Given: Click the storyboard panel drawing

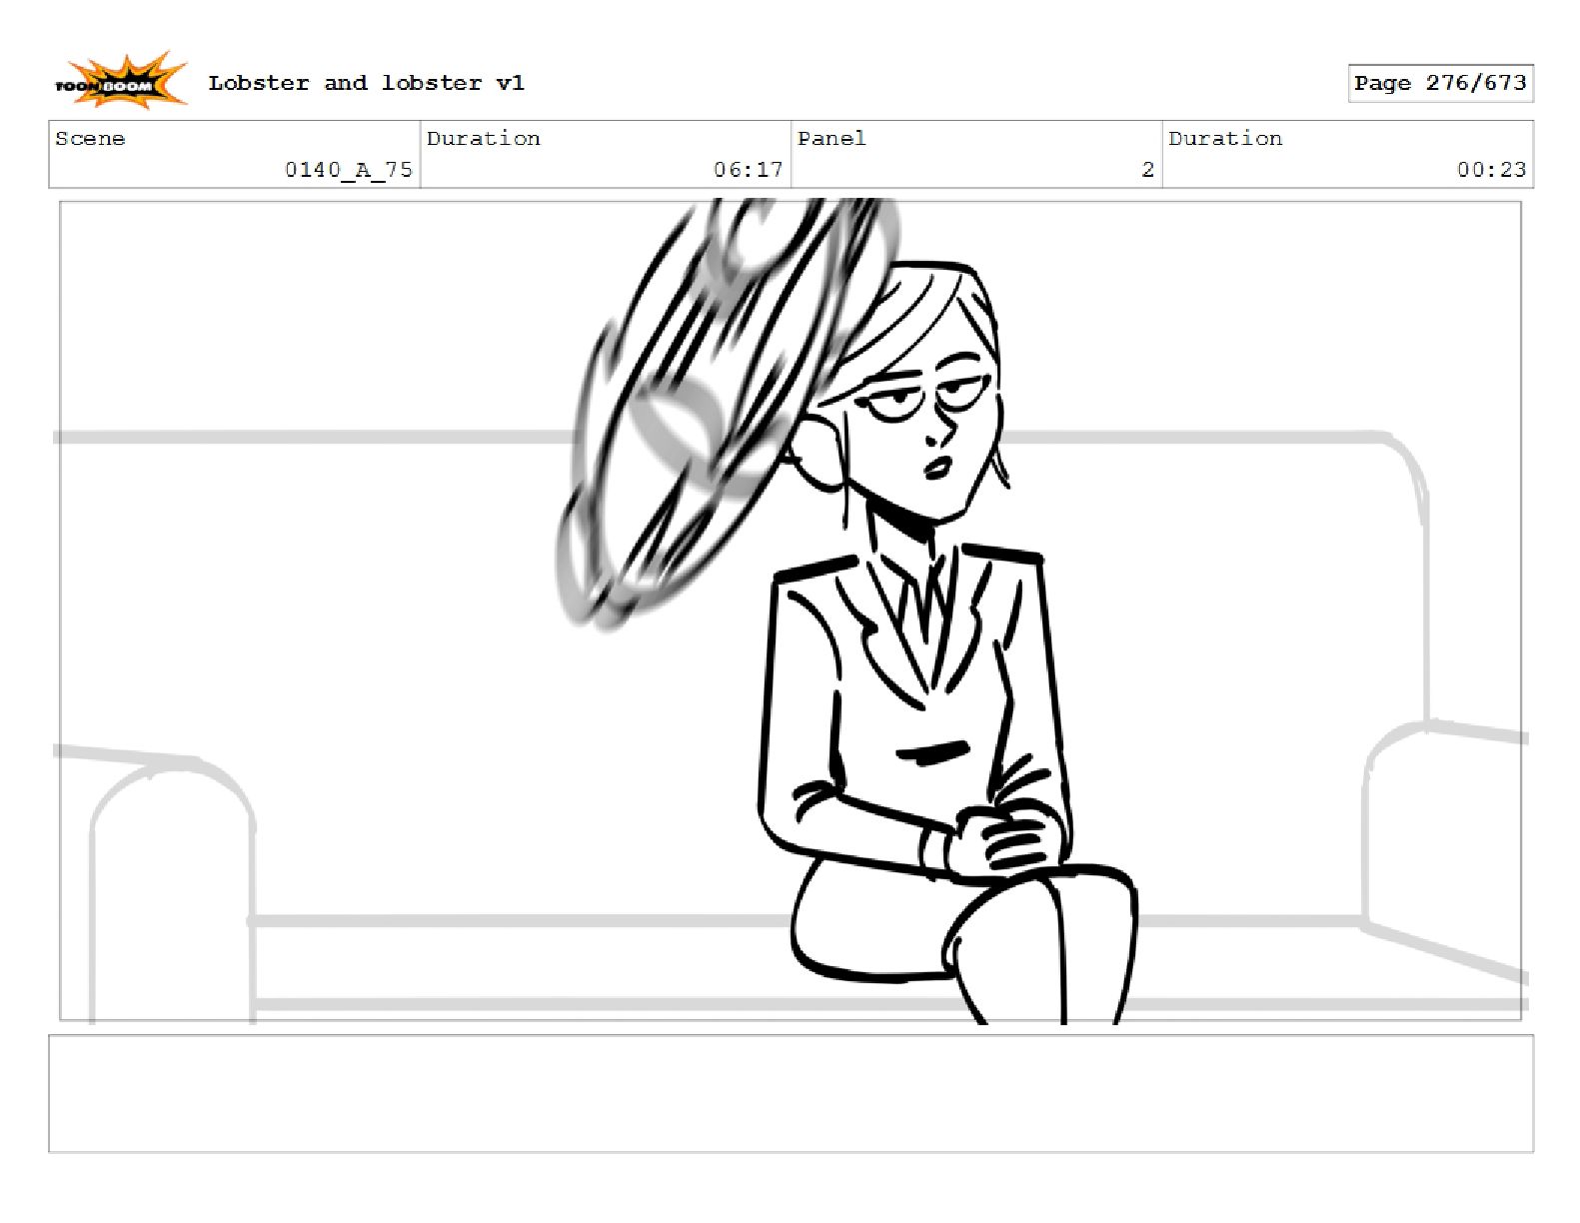Looking at the screenshot, I should pyautogui.click(x=790, y=611).
